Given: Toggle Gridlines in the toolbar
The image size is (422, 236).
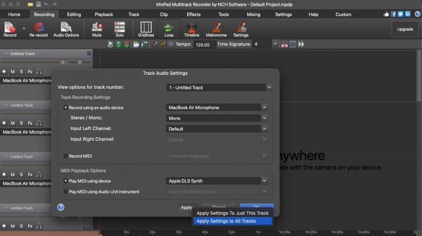Looking at the screenshot, I should pyautogui.click(x=146, y=29).
